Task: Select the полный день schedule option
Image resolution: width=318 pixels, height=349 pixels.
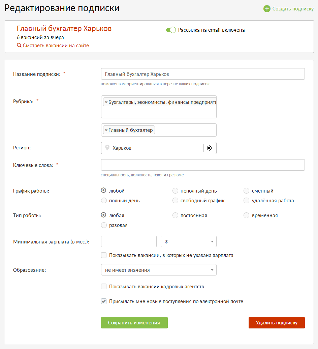Action: point(104,201)
